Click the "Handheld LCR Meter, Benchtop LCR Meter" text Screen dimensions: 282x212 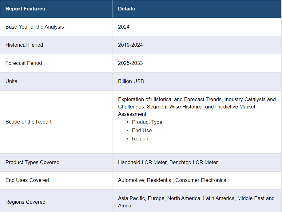(x=168, y=162)
